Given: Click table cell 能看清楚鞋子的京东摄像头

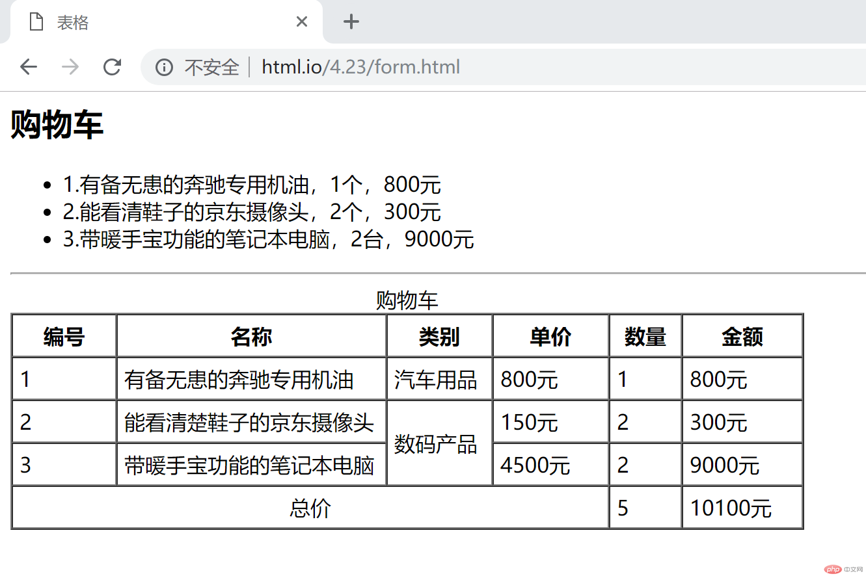Looking at the screenshot, I should 251,423.
